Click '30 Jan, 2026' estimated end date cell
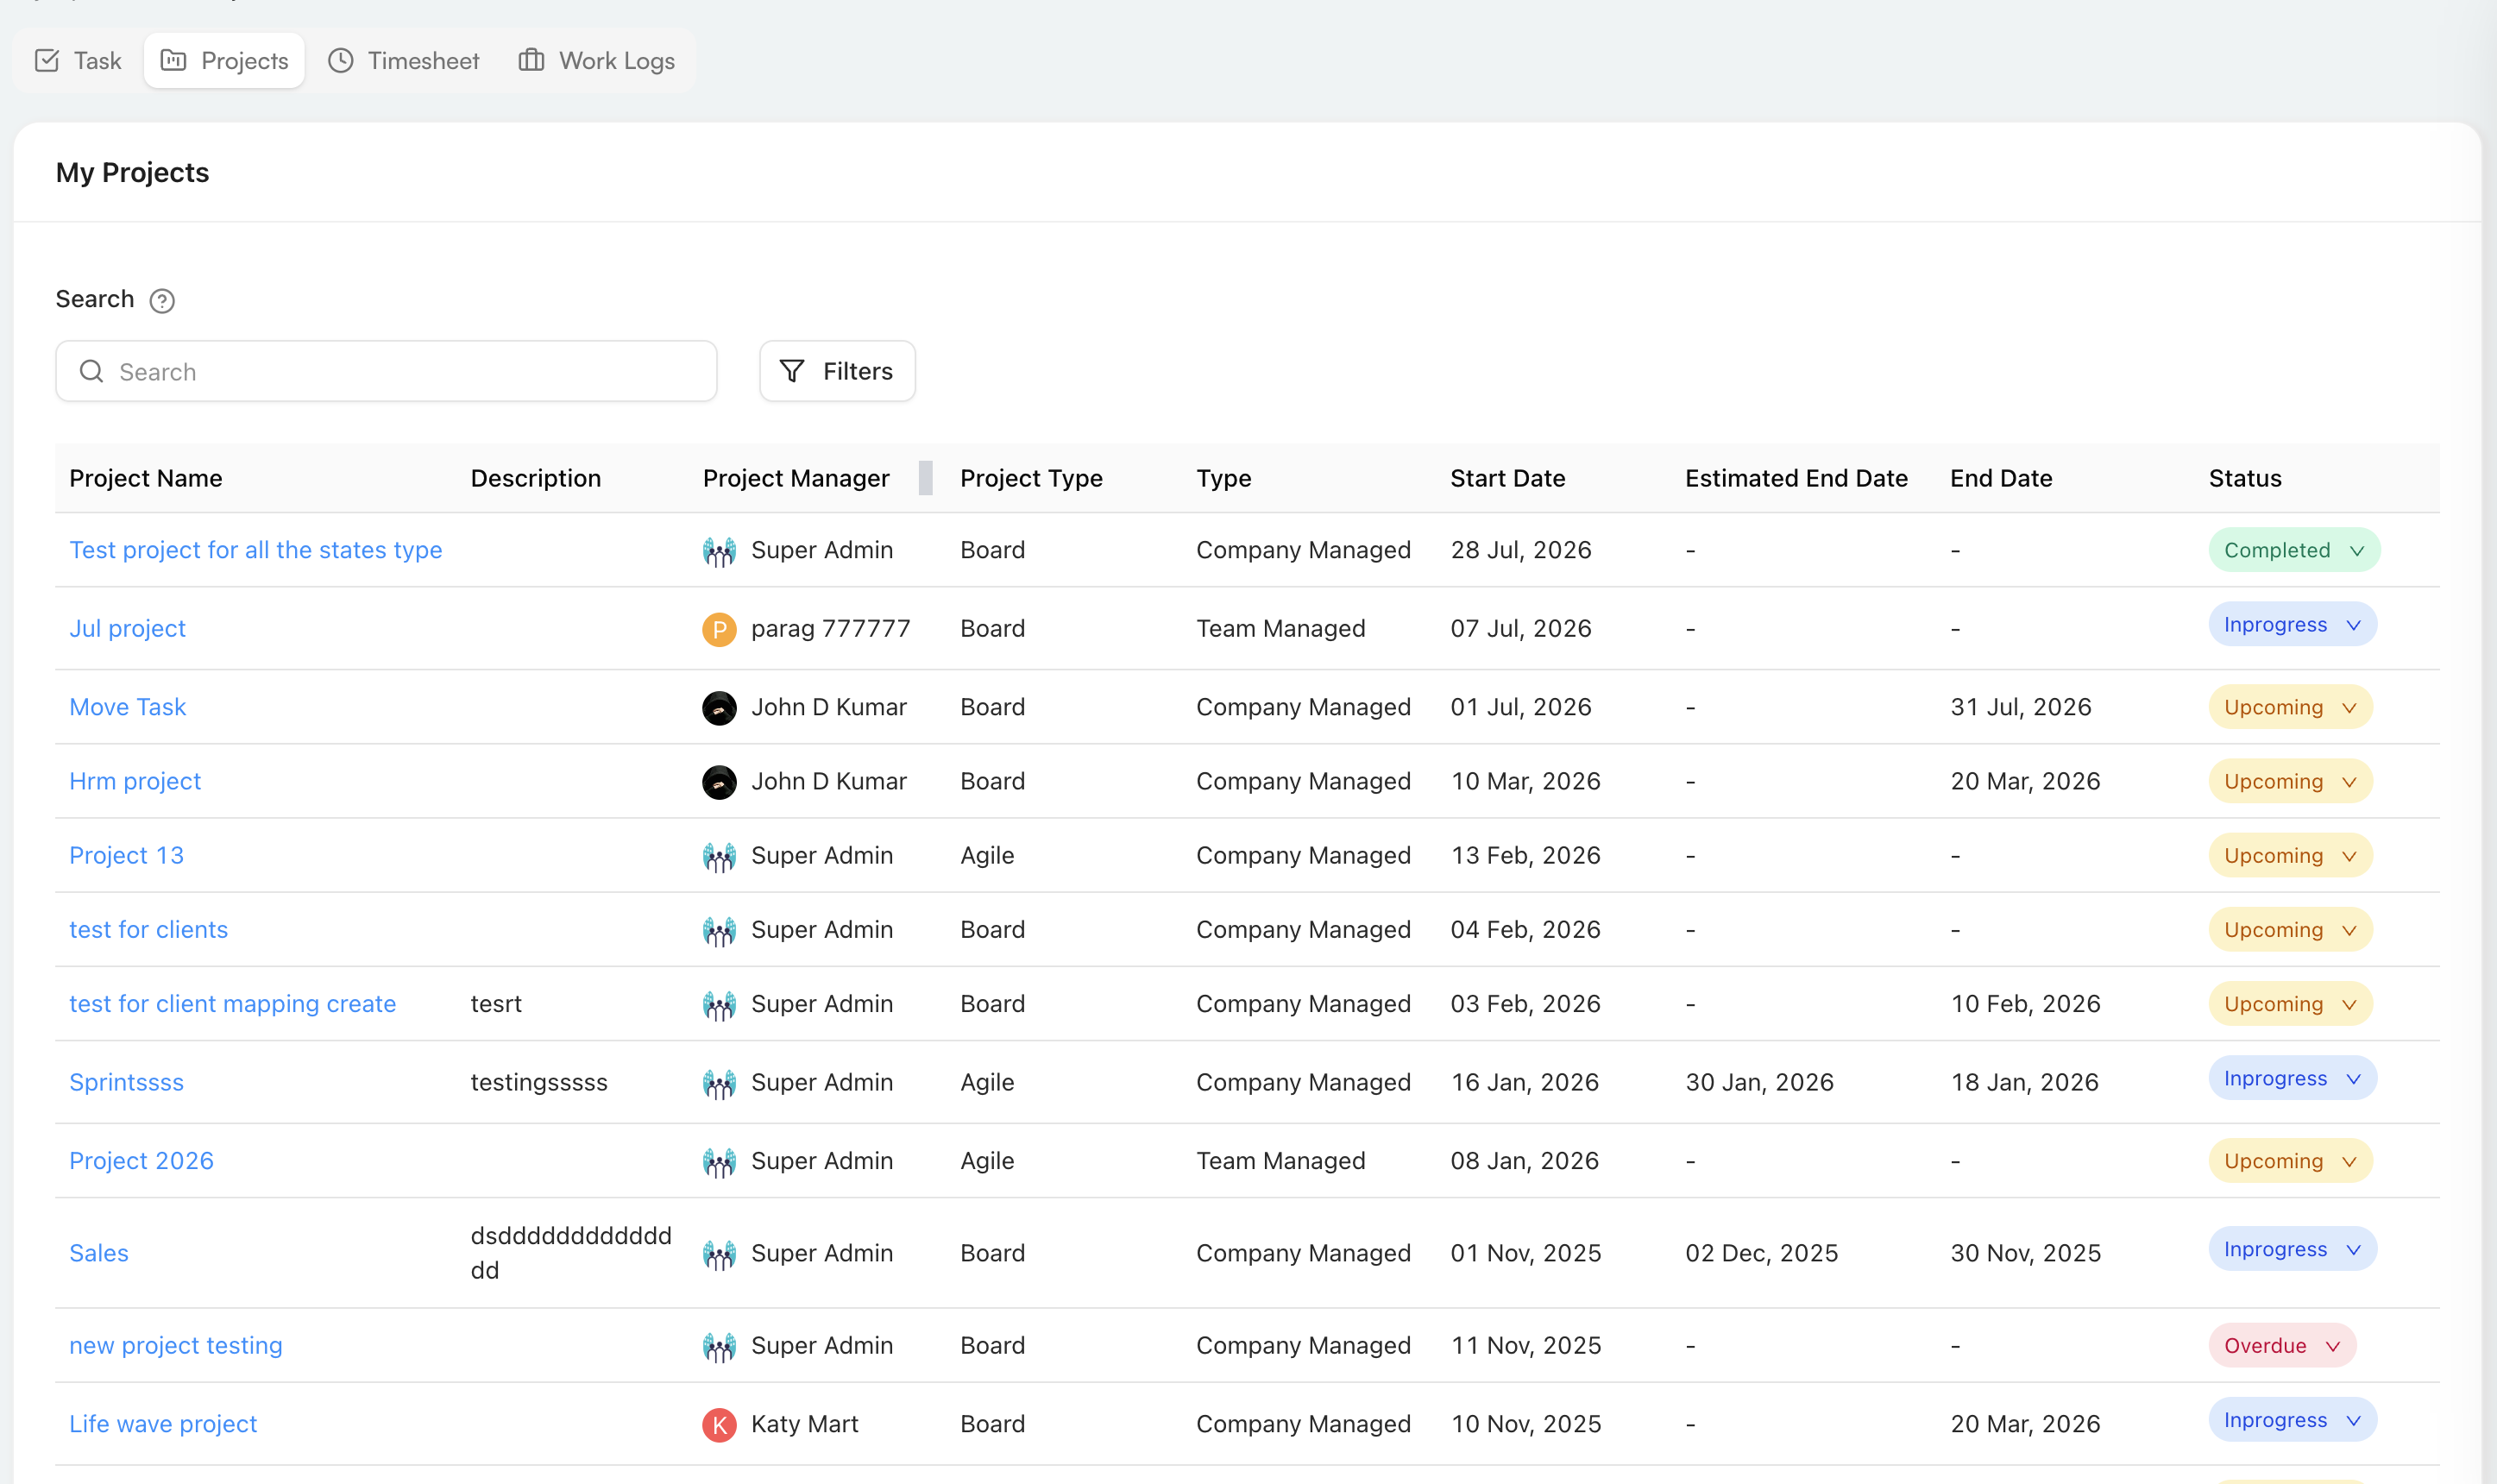 [x=1759, y=1083]
